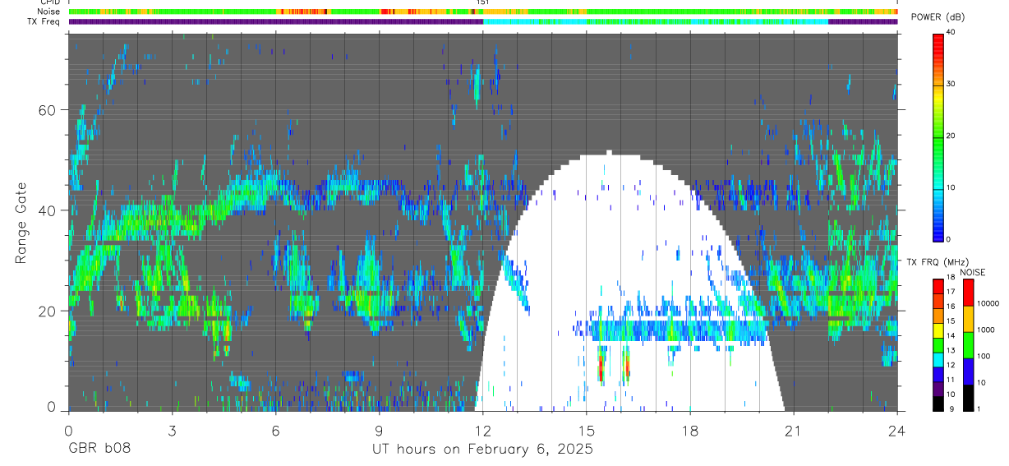Click the red segment of the NOISE legend

click(x=968, y=292)
